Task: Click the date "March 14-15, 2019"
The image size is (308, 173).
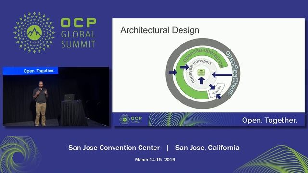Action: click(155, 159)
